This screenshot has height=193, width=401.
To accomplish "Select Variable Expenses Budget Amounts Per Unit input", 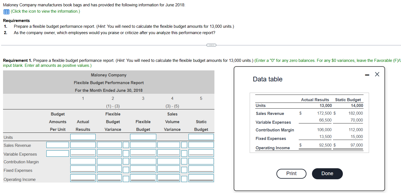I will (x=58, y=153).
